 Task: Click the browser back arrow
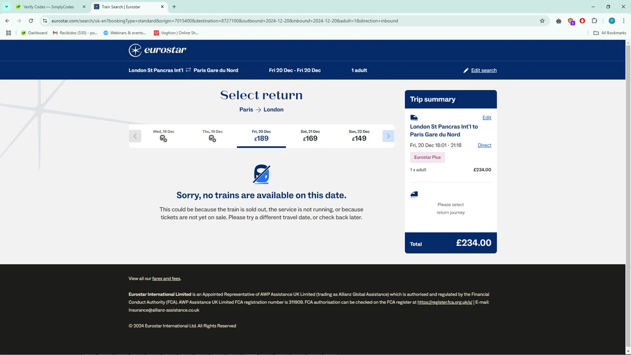tap(7, 21)
